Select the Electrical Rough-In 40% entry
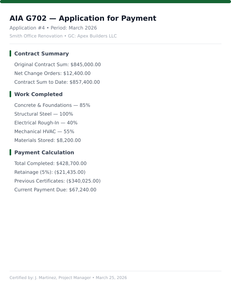This screenshot has width=231, height=287. pos(46,123)
